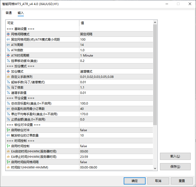Image resolution: width=196 pixels, height=187 pixels.
Task: Click the ab icon beside EA停止时间
Action: point(8,157)
